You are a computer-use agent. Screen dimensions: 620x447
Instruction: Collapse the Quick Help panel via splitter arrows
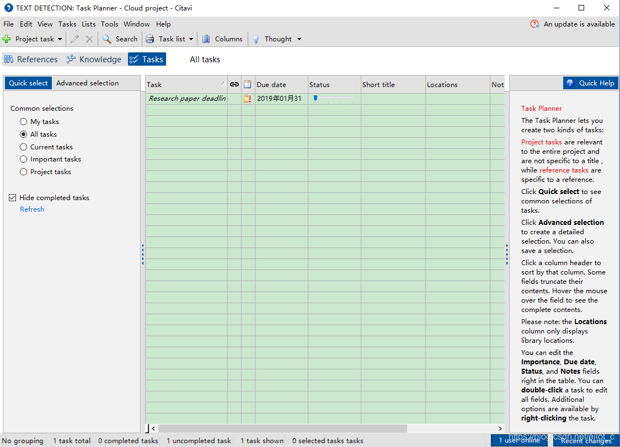point(507,255)
